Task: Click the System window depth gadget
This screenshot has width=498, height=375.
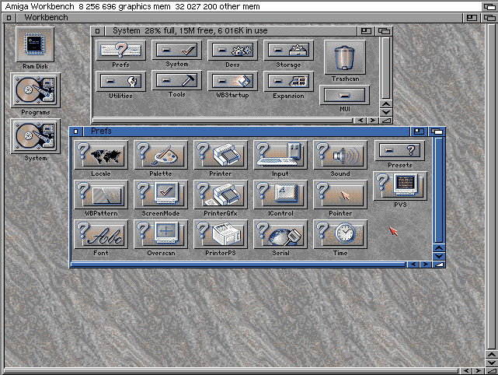Action: pyautogui.click(x=384, y=31)
